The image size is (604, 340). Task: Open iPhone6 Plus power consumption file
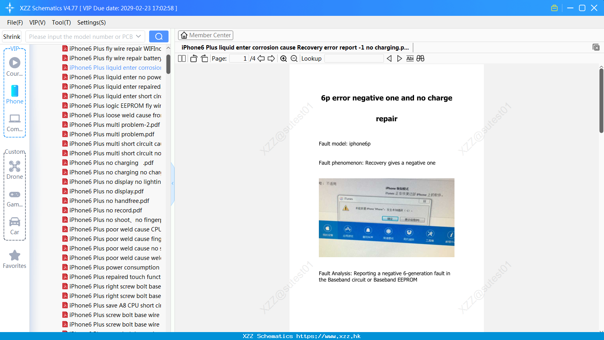(111, 267)
